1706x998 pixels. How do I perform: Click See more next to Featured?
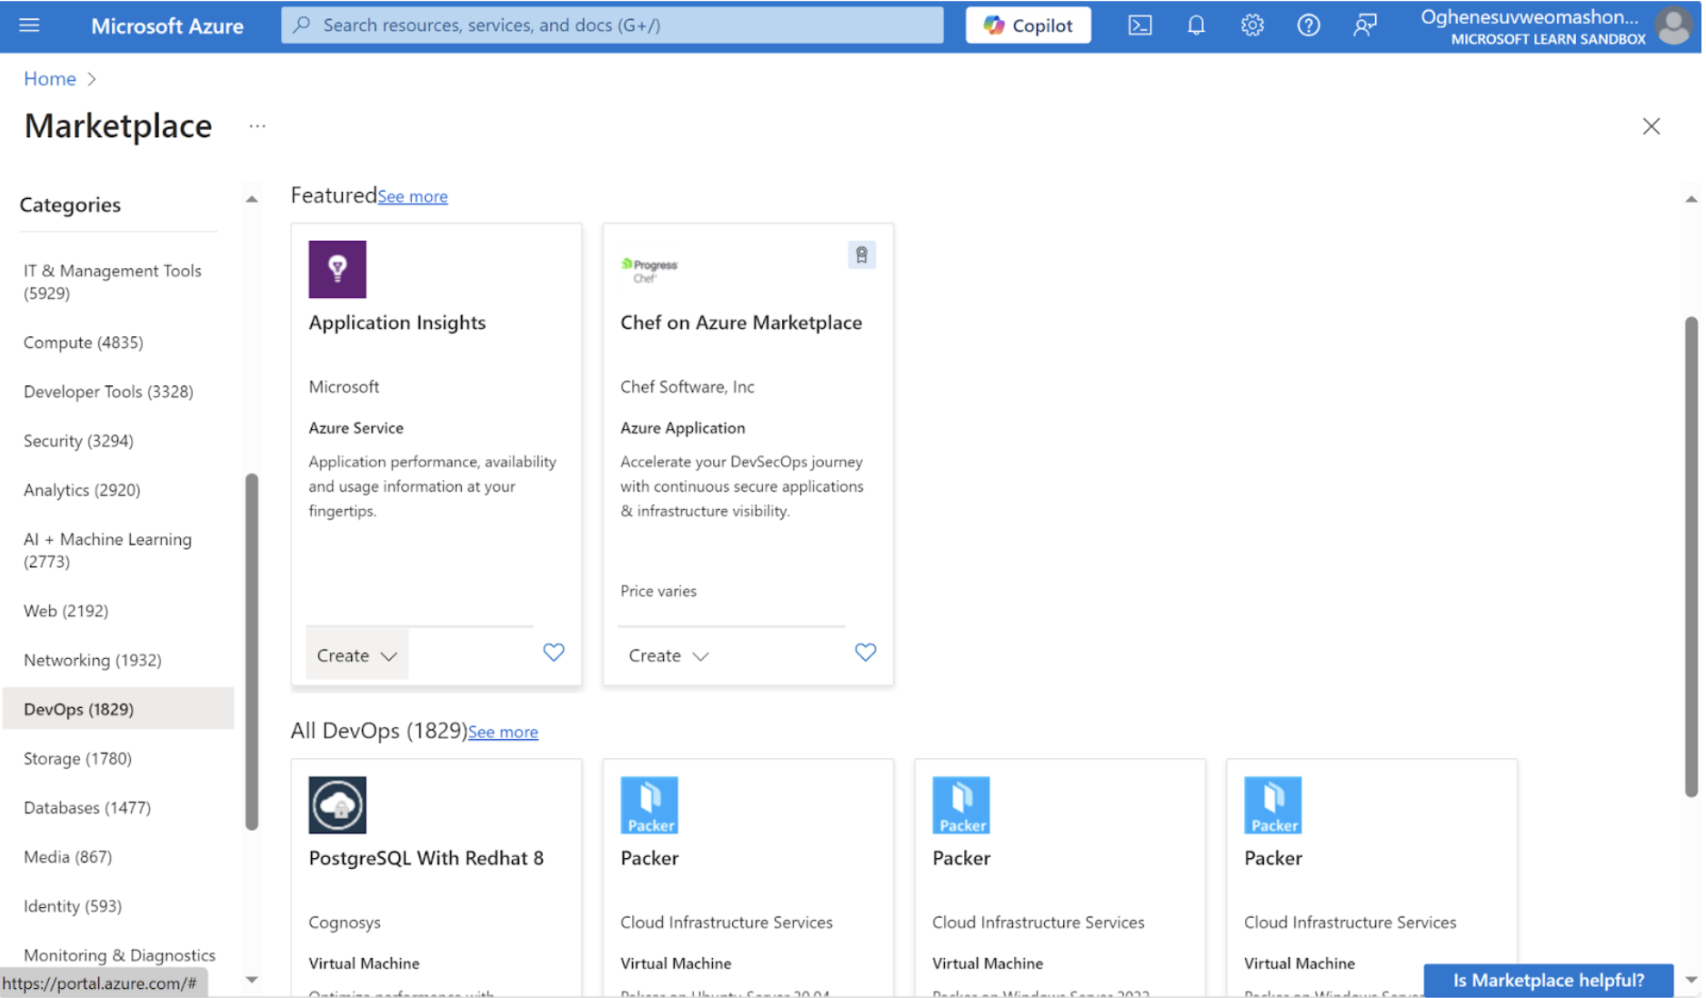pyautogui.click(x=414, y=196)
